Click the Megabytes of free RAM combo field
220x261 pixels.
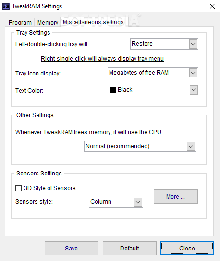(153, 73)
